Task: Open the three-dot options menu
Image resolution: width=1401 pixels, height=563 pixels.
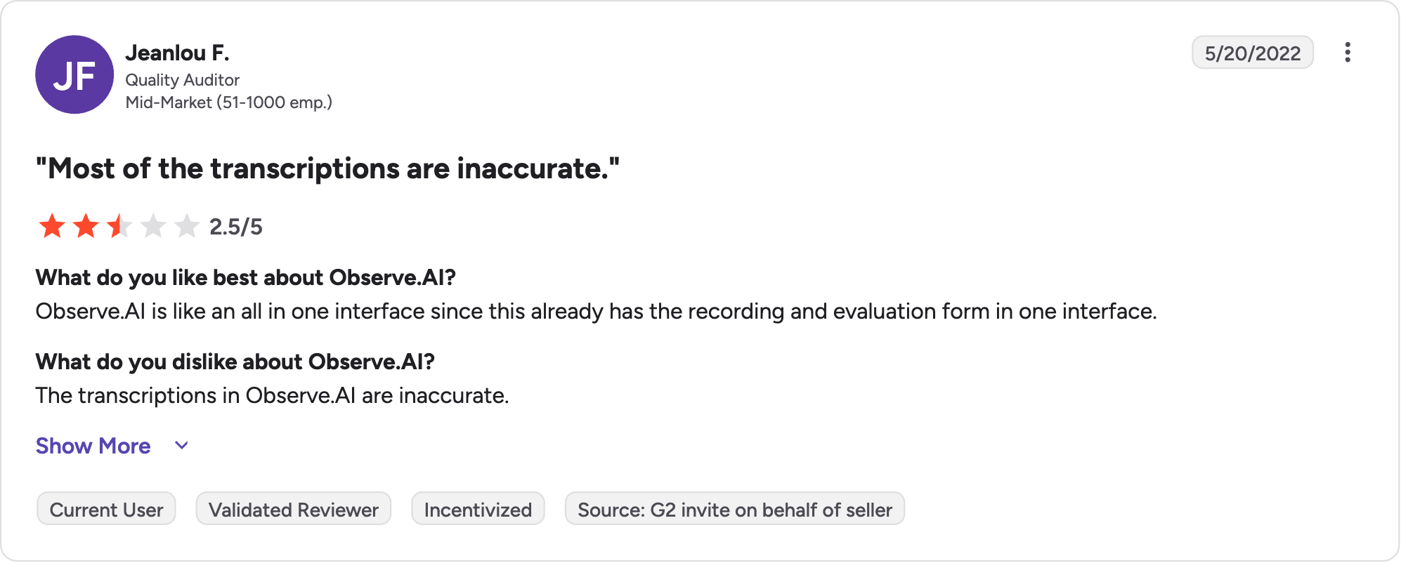Action: tap(1347, 53)
